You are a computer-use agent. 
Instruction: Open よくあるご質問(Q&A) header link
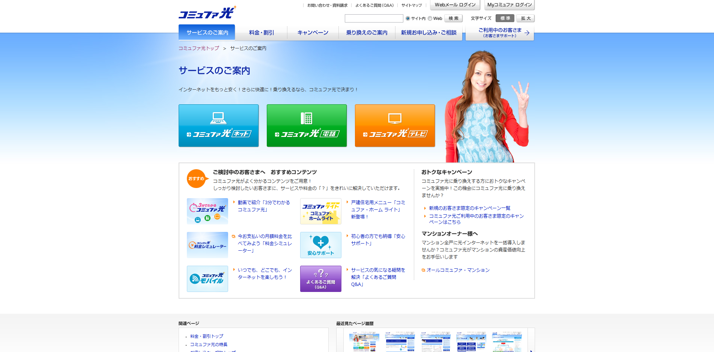point(374,5)
